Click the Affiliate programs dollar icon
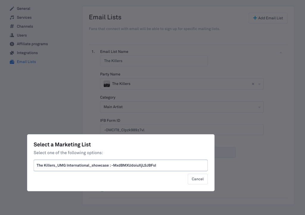The width and height of the screenshot is (305, 215). click(12, 44)
